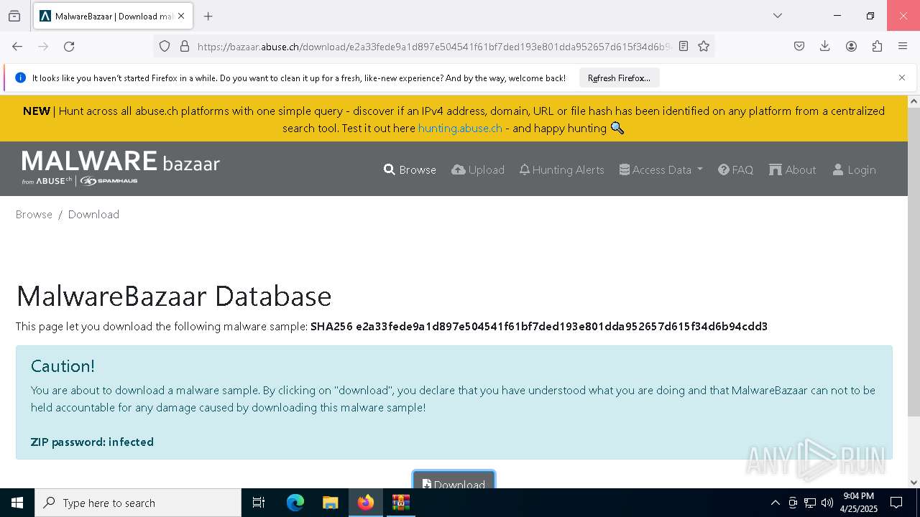The image size is (920, 517).
Task: Click the Download sample button
Action: point(454,480)
